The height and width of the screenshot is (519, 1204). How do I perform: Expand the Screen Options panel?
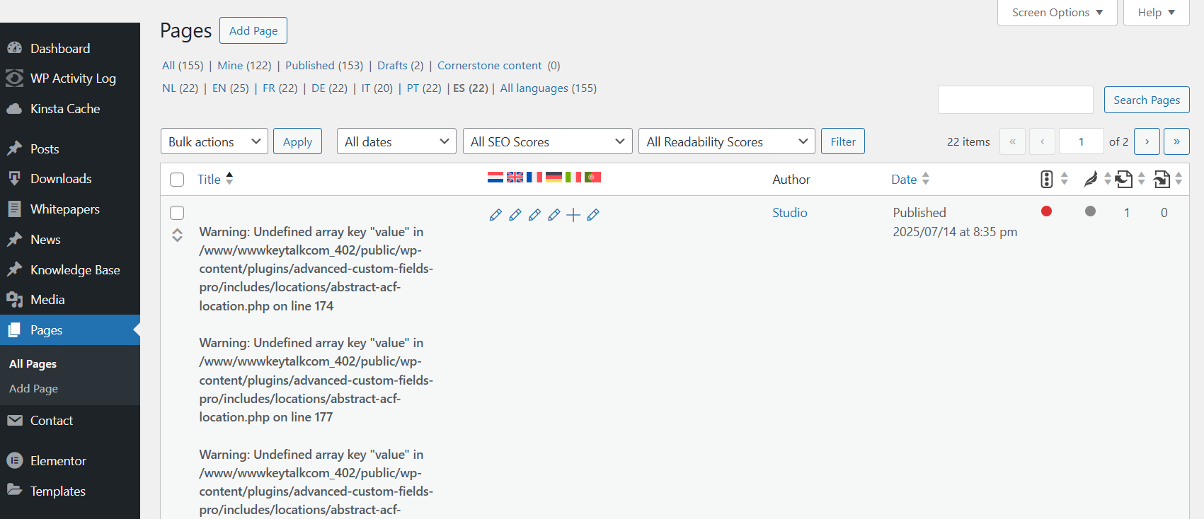(1057, 13)
